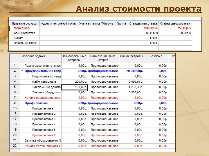Click the Ставка сверхурочных column header

tap(175, 23)
